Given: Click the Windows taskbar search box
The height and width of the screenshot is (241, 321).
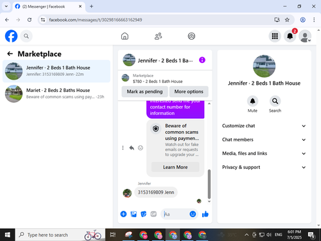Looking at the screenshot, I should [60, 235].
